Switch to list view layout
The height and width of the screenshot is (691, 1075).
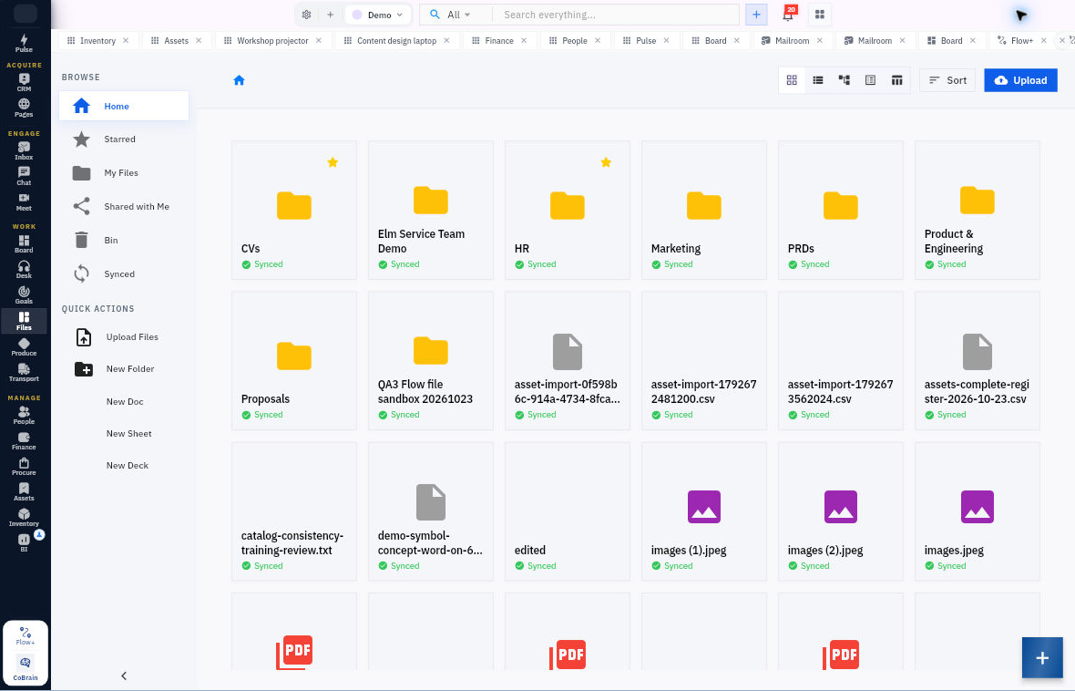[x=818, y=80]
